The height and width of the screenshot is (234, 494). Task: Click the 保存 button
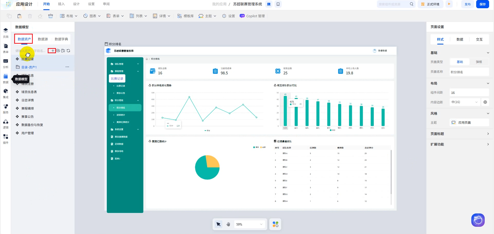tap(482, 4)
